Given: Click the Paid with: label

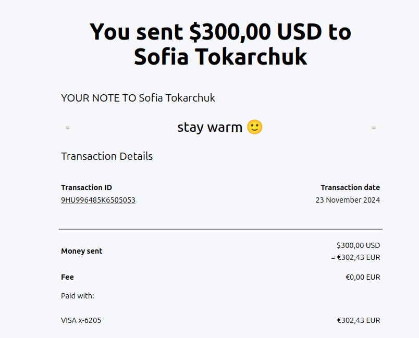Looking at the screenshot, I should pos(77,296).
